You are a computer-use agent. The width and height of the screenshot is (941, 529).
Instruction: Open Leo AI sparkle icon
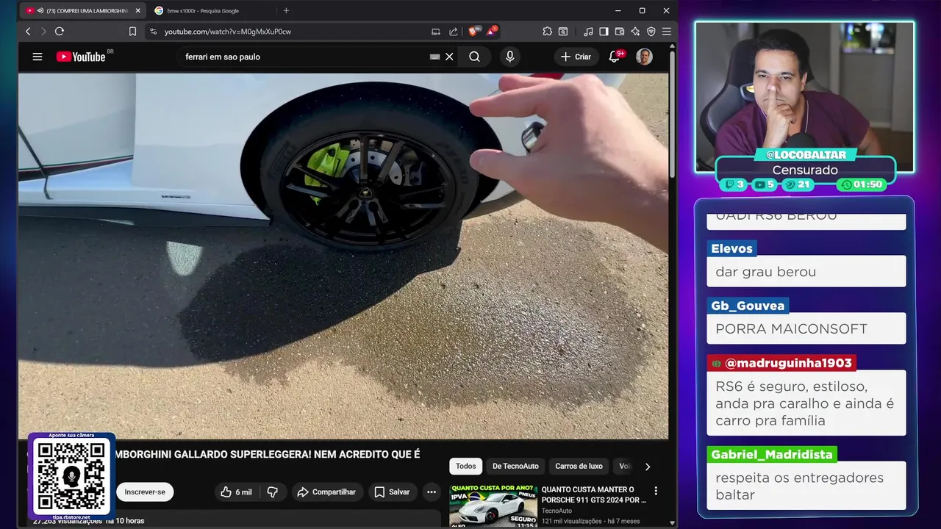[x=635, y=32]
